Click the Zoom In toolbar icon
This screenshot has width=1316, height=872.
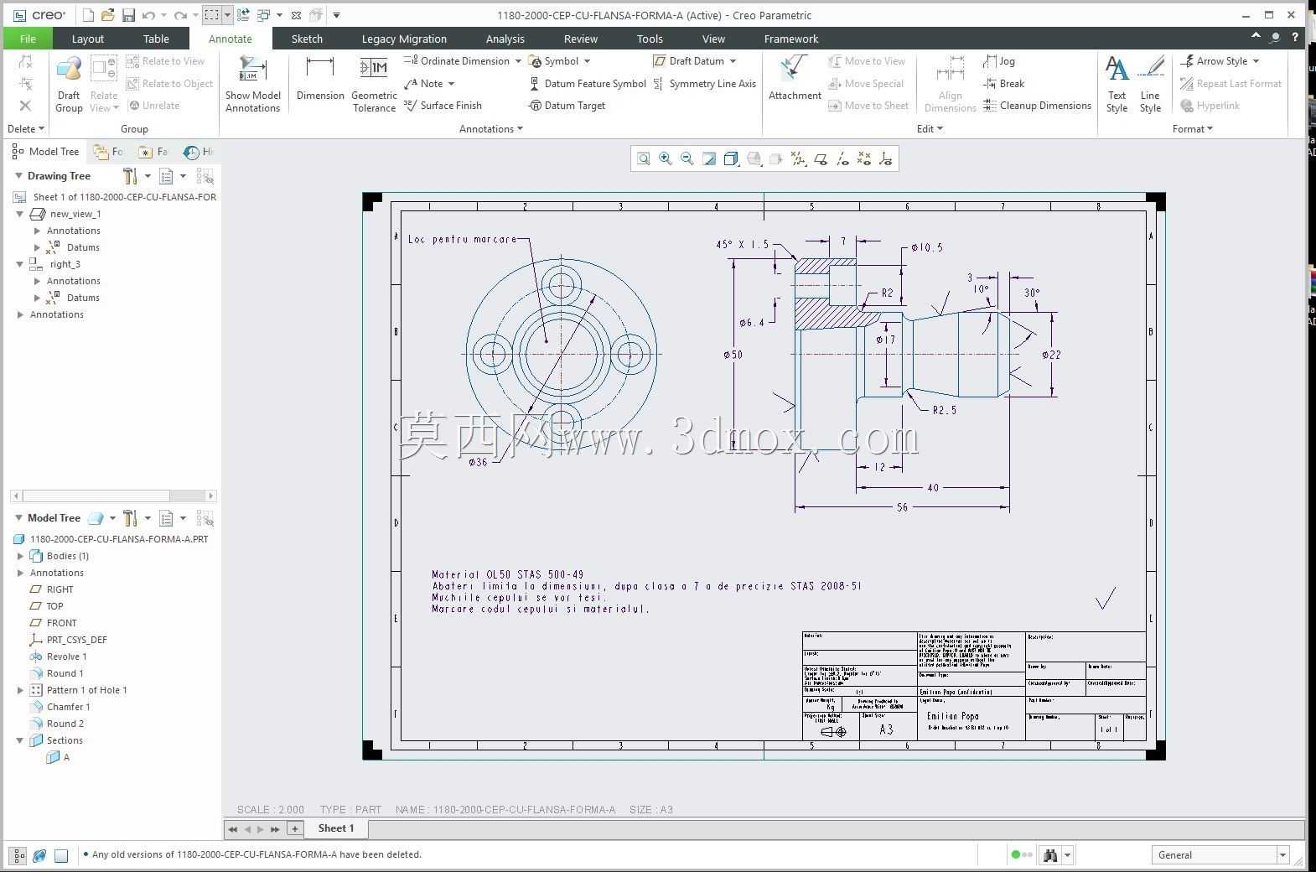tap(666, 158)
